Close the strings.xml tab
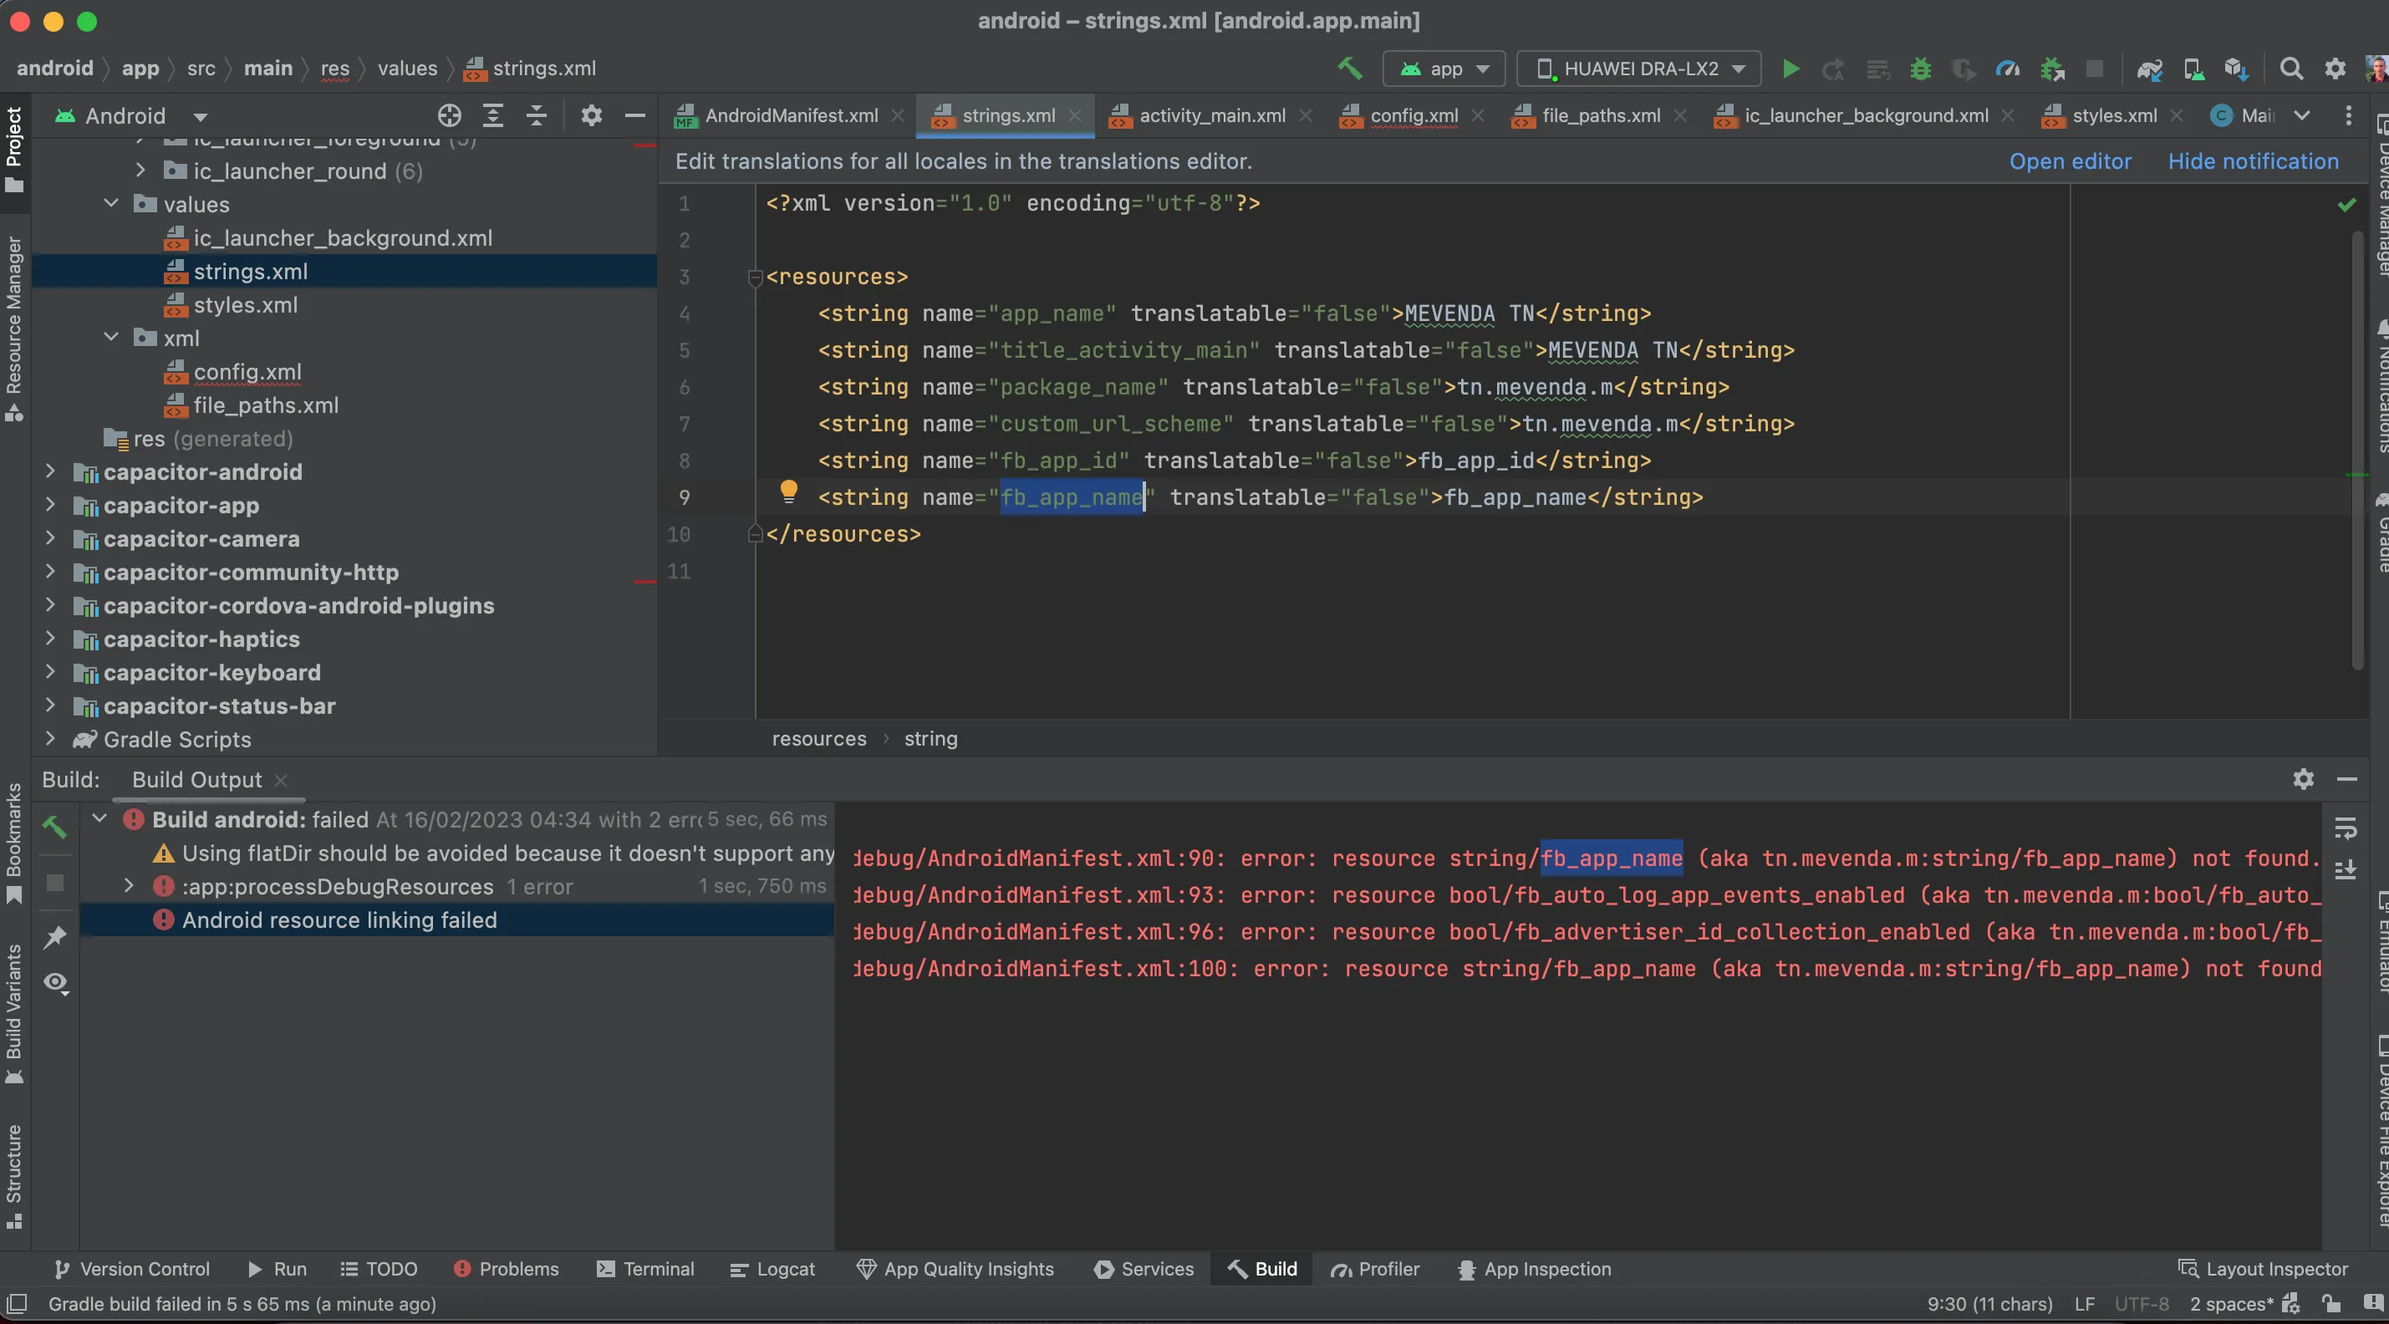This screenshot has height=1324, width=2389. [1075, 116]
